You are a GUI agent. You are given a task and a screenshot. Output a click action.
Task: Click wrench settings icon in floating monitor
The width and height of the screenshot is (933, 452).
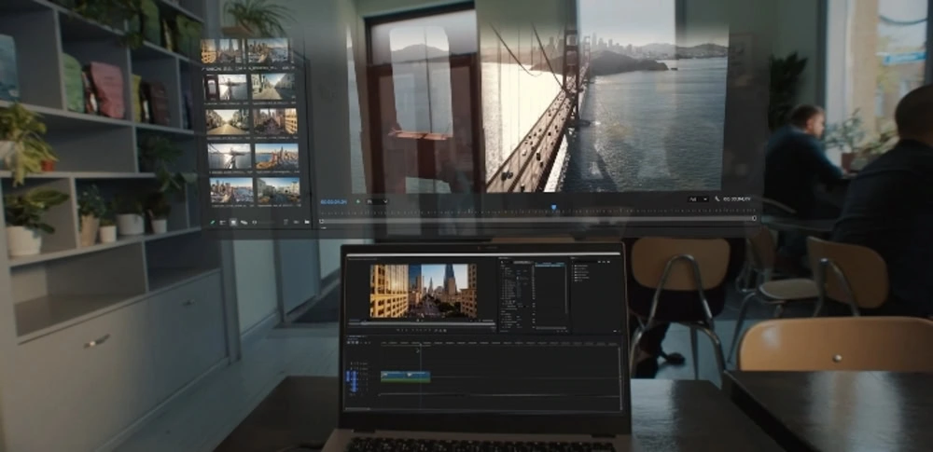(717, 199)
